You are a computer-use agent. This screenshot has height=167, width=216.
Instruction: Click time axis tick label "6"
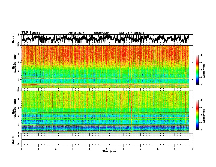(124, 149)
